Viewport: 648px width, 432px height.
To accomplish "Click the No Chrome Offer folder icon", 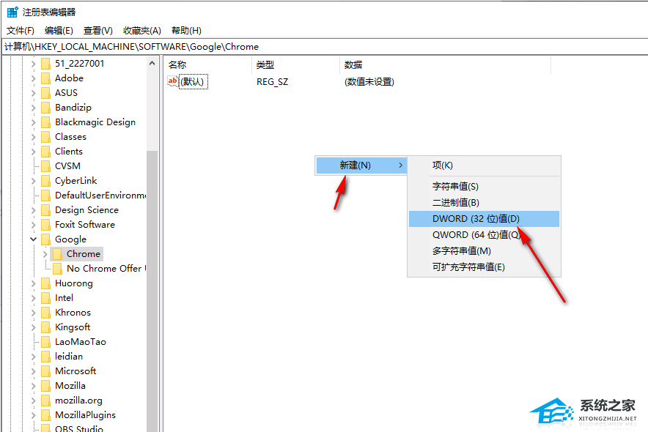I will pos(57,269).
